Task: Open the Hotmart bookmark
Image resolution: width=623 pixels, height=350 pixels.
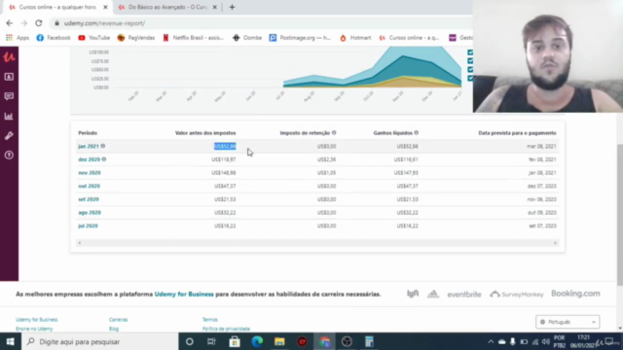Action: coord(355,38)
